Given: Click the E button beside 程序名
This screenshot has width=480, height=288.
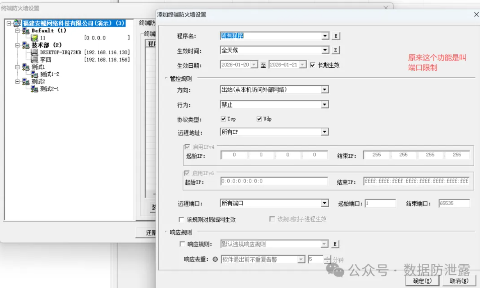Looking at the screenshot, I should [x=335, y=36].
